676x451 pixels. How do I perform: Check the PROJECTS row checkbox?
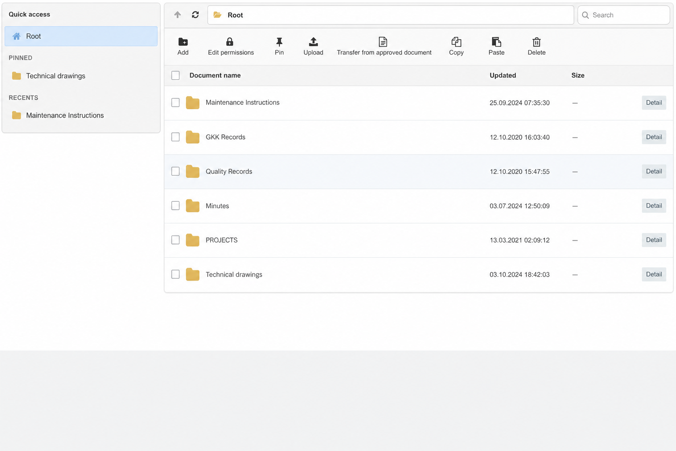[176, 240]
